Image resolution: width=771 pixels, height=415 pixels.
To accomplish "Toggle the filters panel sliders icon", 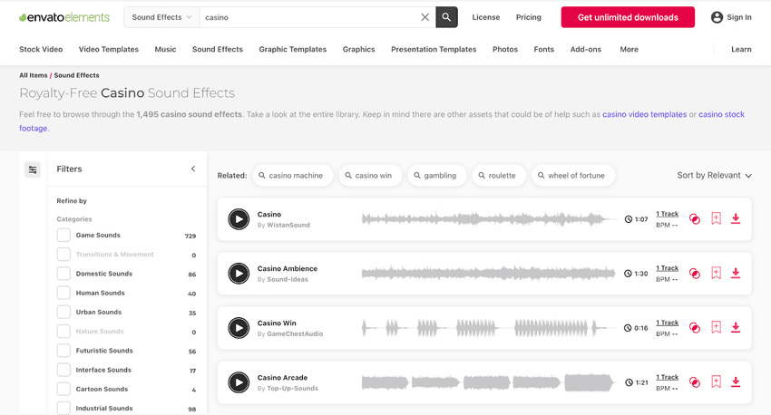I will pos(33,170).
